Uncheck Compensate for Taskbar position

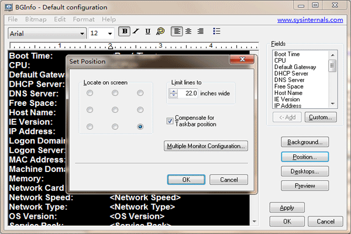point(170,121)
